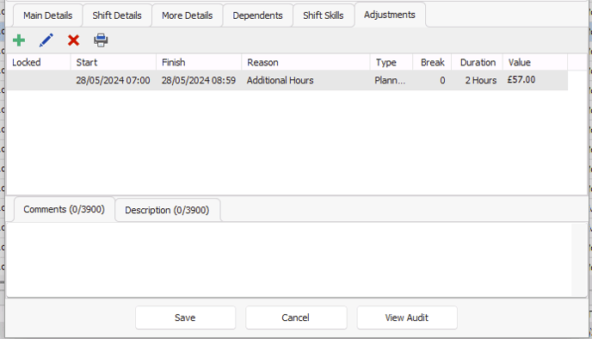Click the Save button

coord(185,317)
